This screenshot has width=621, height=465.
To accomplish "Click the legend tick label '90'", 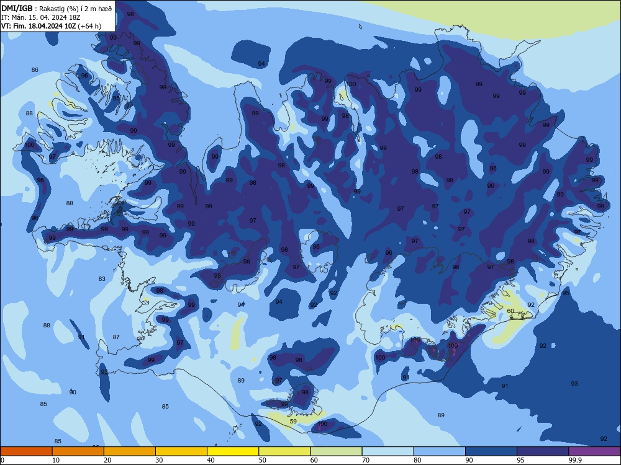I will pyautogui.click(x=469, y=460).
